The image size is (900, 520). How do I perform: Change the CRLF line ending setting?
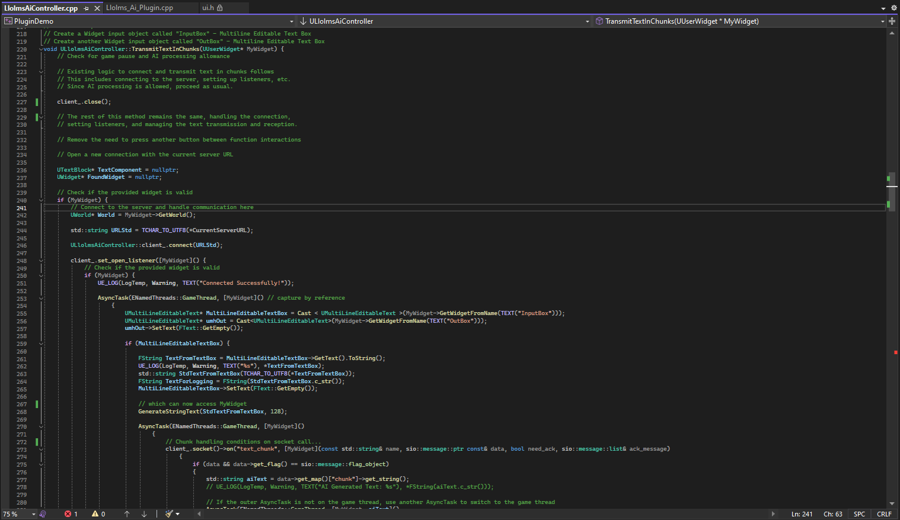884,514
